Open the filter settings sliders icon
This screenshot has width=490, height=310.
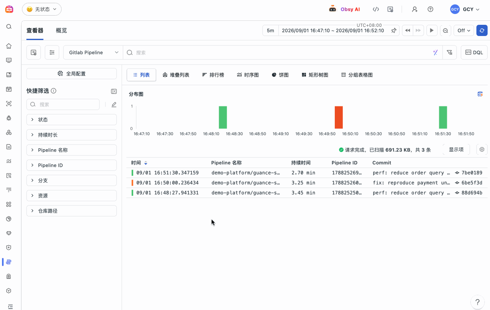tap(52, 52)
